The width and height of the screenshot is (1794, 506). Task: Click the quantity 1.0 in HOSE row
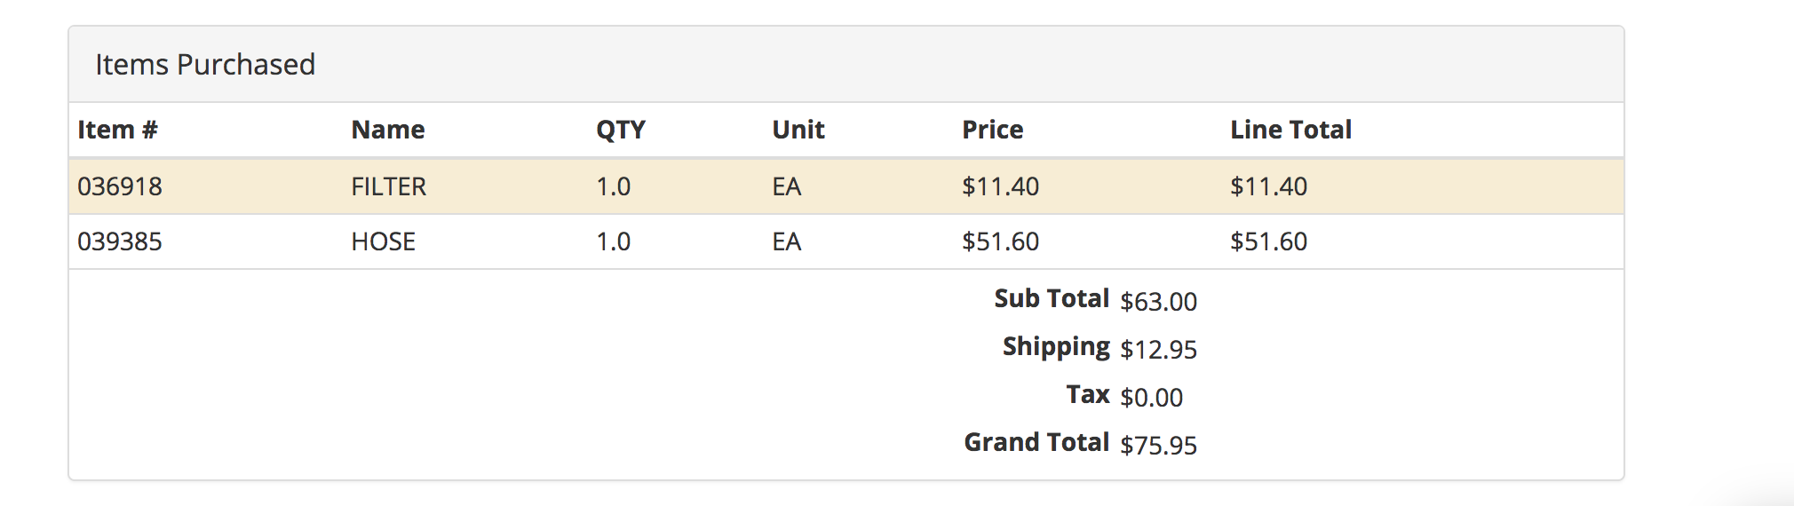pyautogui.click(x=614, y=241)
